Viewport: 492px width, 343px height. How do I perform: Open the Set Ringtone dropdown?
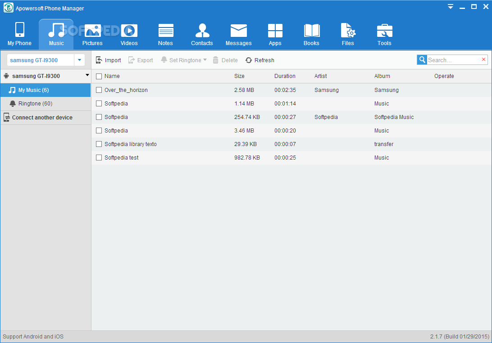[205, 59]
